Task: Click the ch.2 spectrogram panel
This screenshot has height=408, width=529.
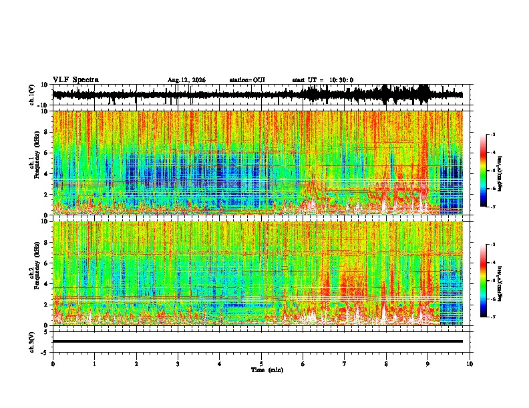Action: pos(258,273)
